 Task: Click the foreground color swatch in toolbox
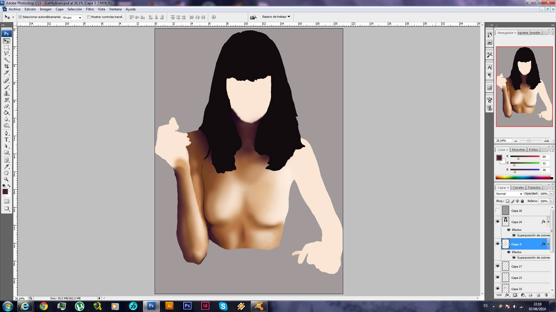pos(5,192)
